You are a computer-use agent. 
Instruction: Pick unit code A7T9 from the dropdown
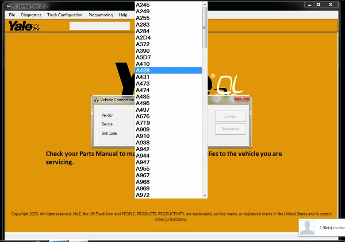click(169, 123)
